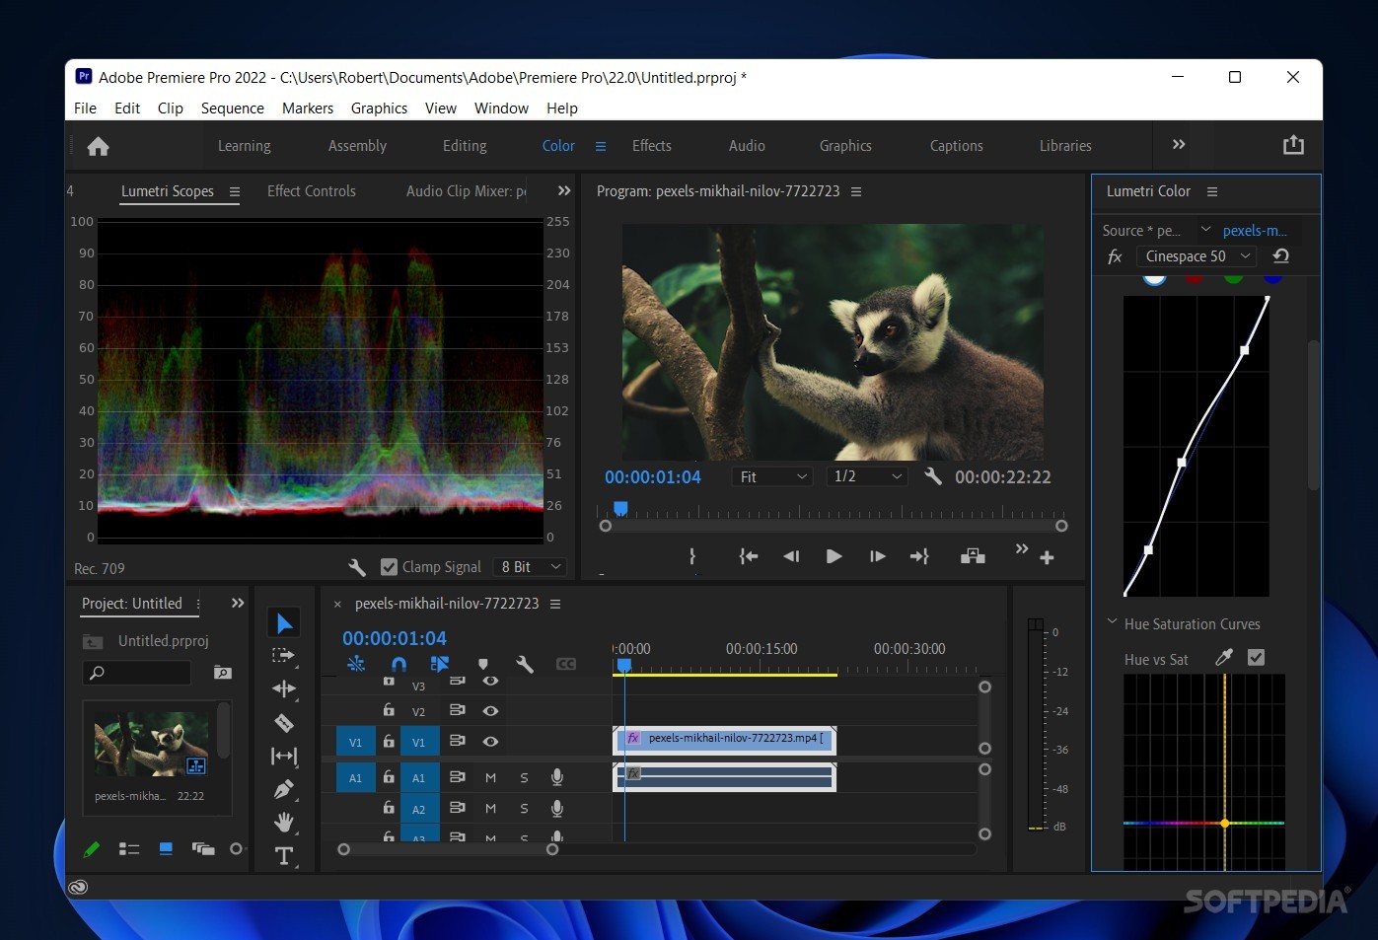Image resolution: width=1378 pixels, height=940 pixels.
Task: Select the Type tool
Action: [x=284, y=856]
